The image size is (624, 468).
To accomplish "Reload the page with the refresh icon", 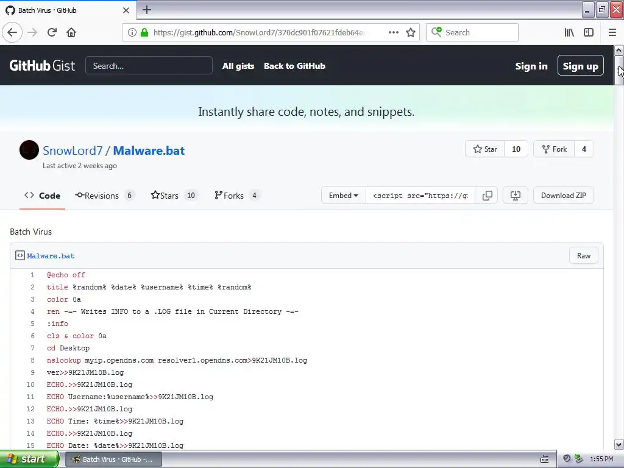I will click(x=52, y=32).
